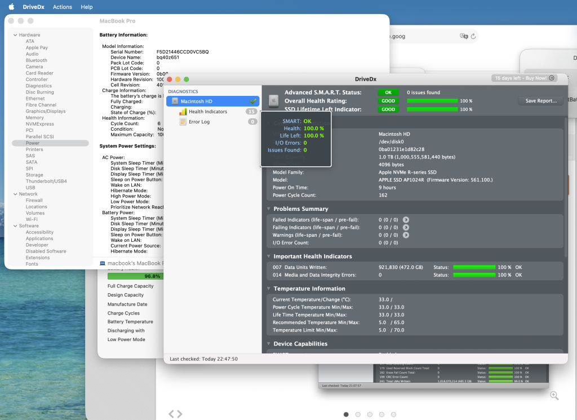The image size is (577, 420).
Task: Select Power in System Information sidebar
Action: coord(50,143)
